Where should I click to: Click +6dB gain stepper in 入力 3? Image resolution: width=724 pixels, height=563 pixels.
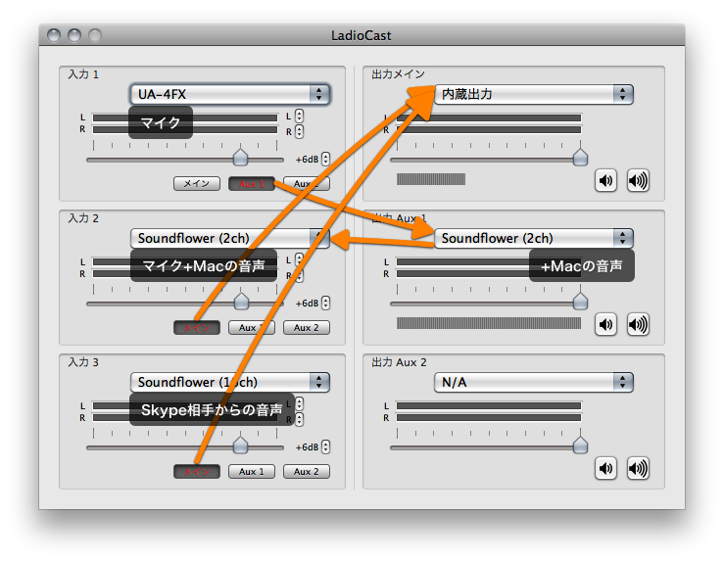pyautogui.click(x=326, y=446)
